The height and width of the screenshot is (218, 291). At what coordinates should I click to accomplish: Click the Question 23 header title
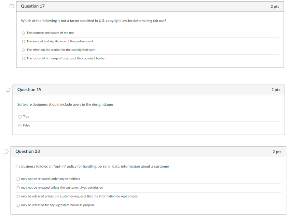27,151
